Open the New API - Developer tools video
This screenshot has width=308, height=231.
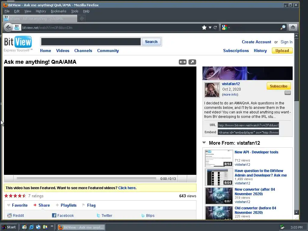[x=256, y=152]
